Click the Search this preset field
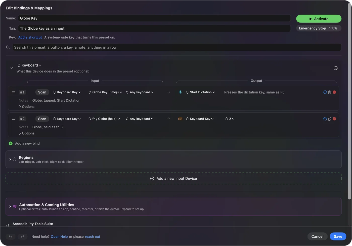 177,47
